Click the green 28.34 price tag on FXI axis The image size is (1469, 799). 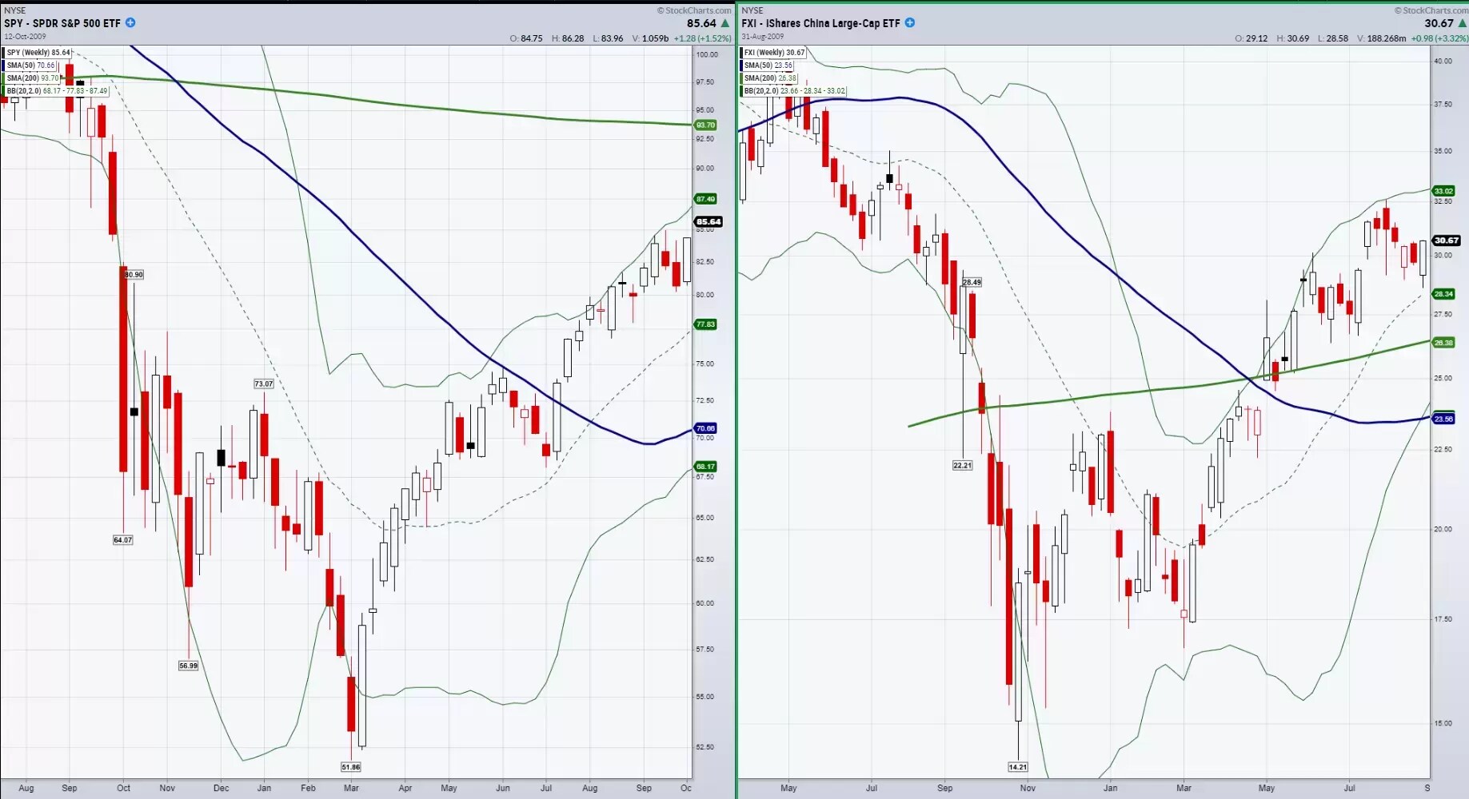1443,294
